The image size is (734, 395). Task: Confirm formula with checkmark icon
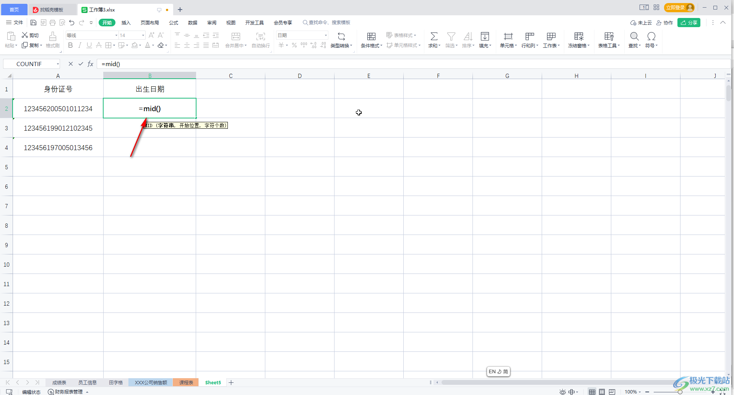pyautogui.click(x=81, y=64)
